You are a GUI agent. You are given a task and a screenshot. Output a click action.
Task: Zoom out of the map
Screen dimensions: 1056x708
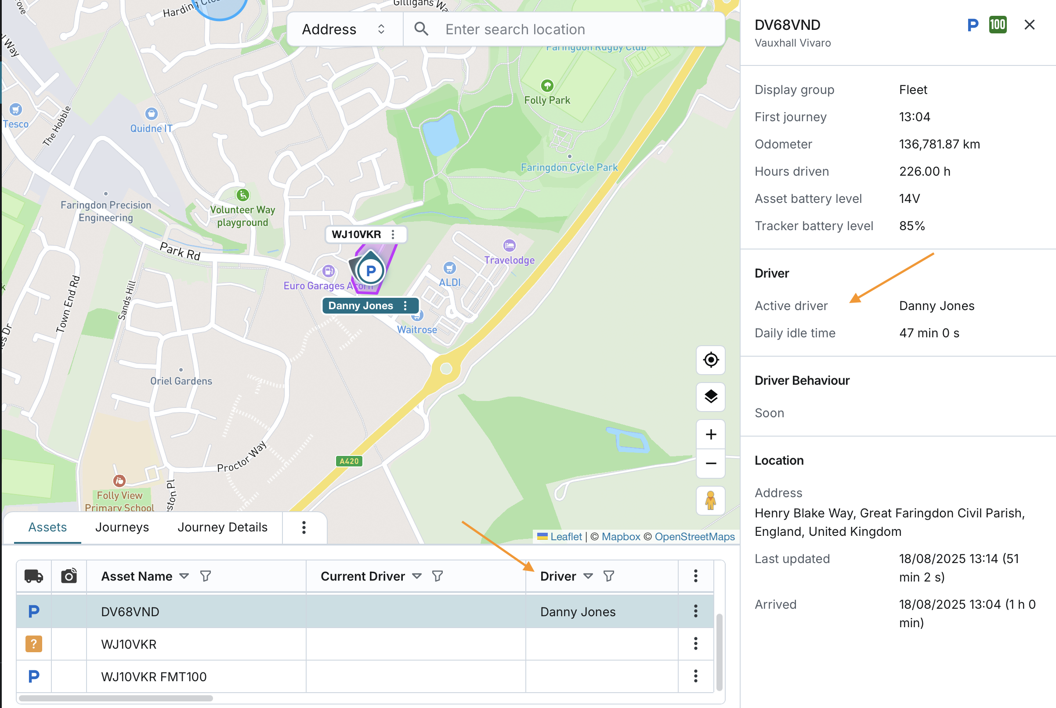point(710,463)
